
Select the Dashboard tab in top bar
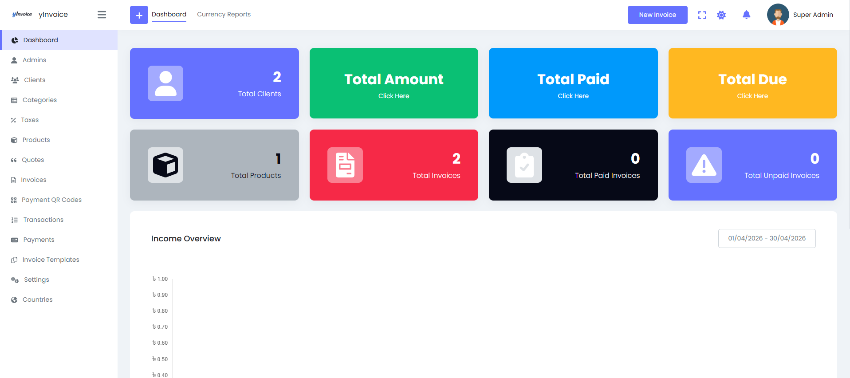(x=169, y=15)
